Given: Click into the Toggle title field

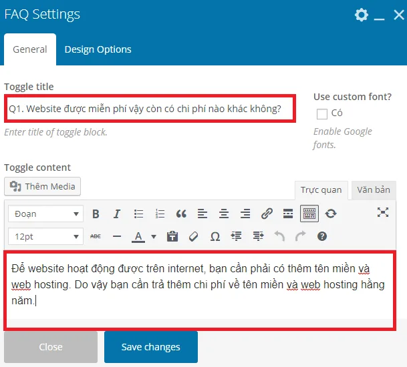Looking at the screenshot, I should [x=150, y=109].
